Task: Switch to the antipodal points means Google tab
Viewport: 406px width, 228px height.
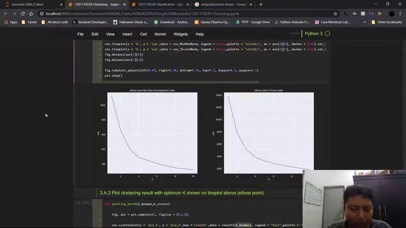Action: (223, 4)
